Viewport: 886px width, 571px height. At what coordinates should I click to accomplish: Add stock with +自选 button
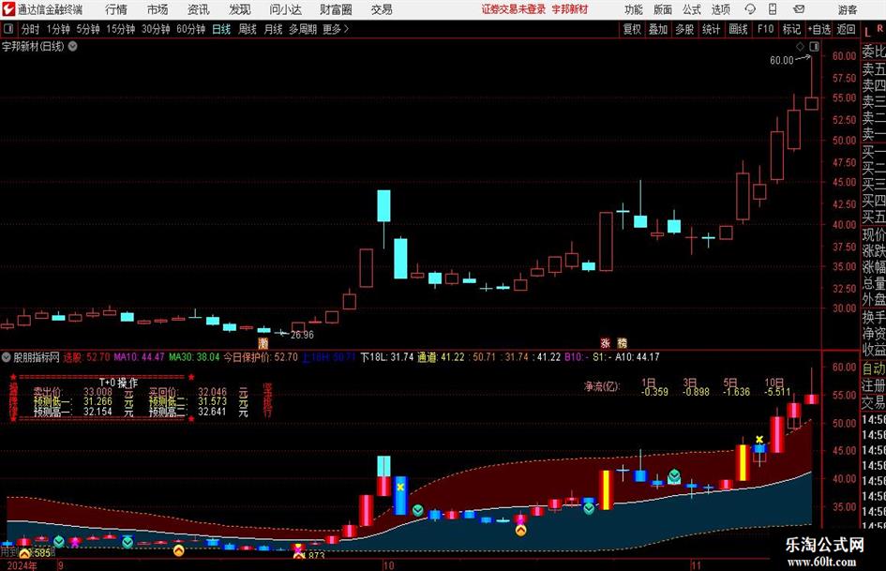tap(819, 29)
